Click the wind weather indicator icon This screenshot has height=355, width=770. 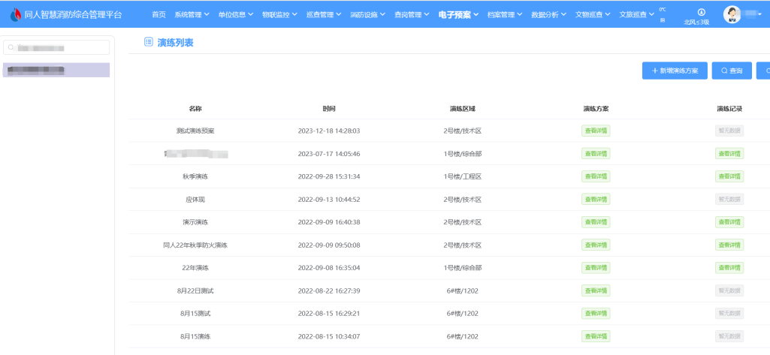[x=701, y=11]
